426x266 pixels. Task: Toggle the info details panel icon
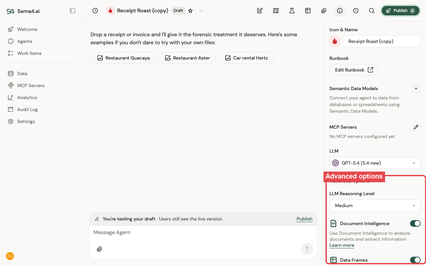[x=340, y=11]
